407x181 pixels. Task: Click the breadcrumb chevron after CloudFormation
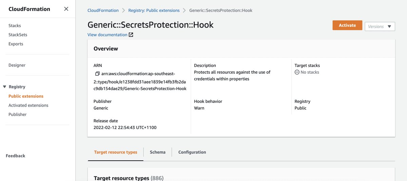tap(123, 11)
